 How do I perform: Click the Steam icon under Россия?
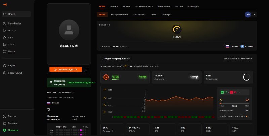[49, 109]
